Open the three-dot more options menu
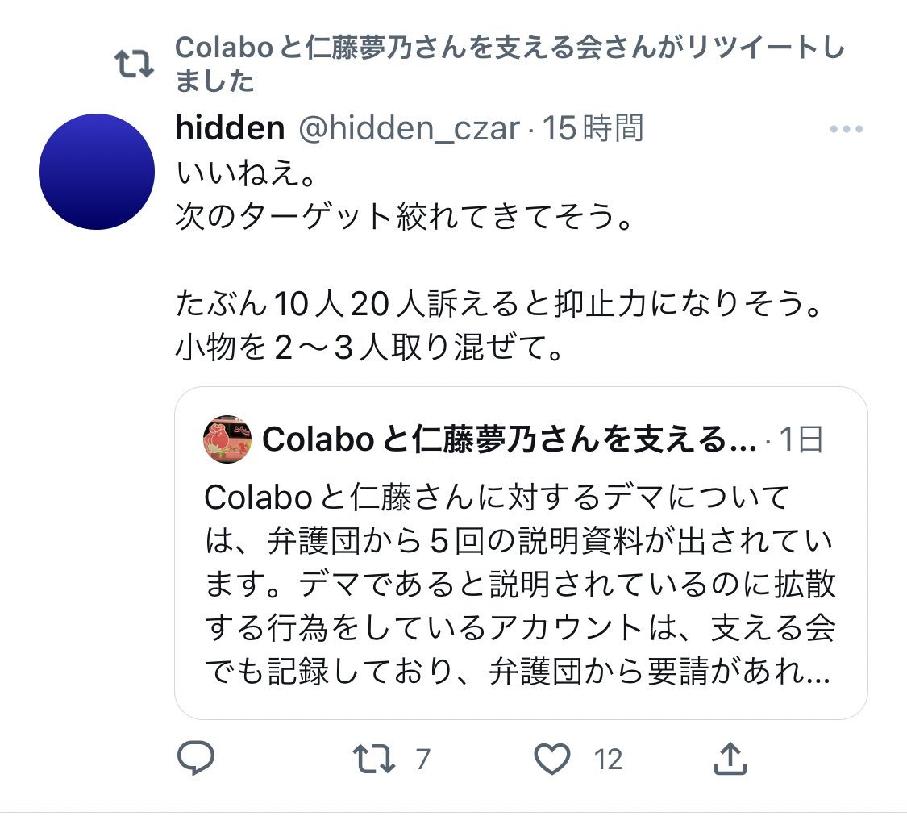This screenshot has width=907, height=816. pyautogui.click(x=846, y=129)
